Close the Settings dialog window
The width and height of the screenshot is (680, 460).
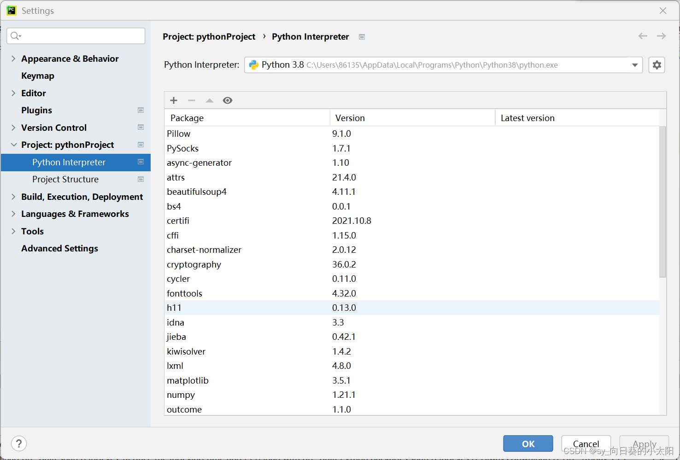point(663,11)
